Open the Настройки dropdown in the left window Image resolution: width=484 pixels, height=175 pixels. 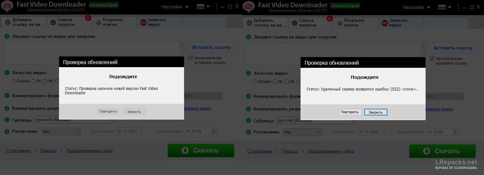(x=175, y=7)
